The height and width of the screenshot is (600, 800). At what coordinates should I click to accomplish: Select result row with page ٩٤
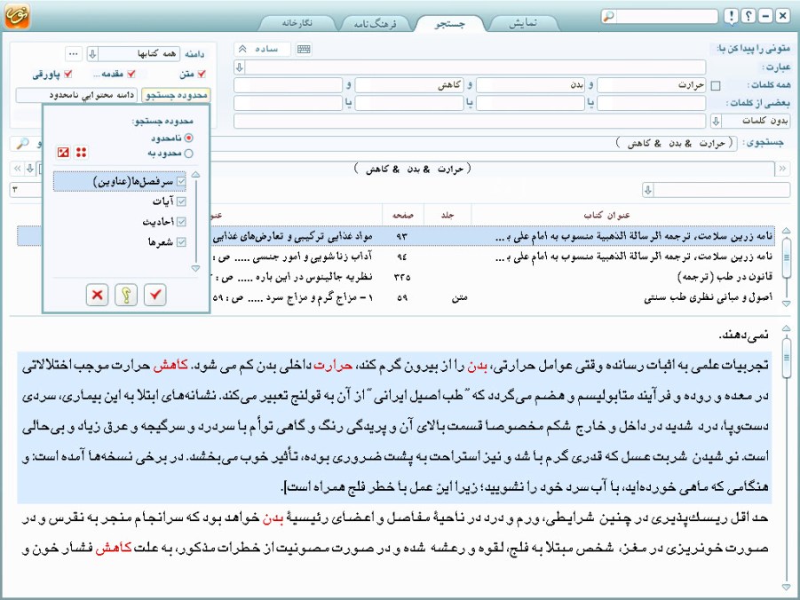pos(493,257)
